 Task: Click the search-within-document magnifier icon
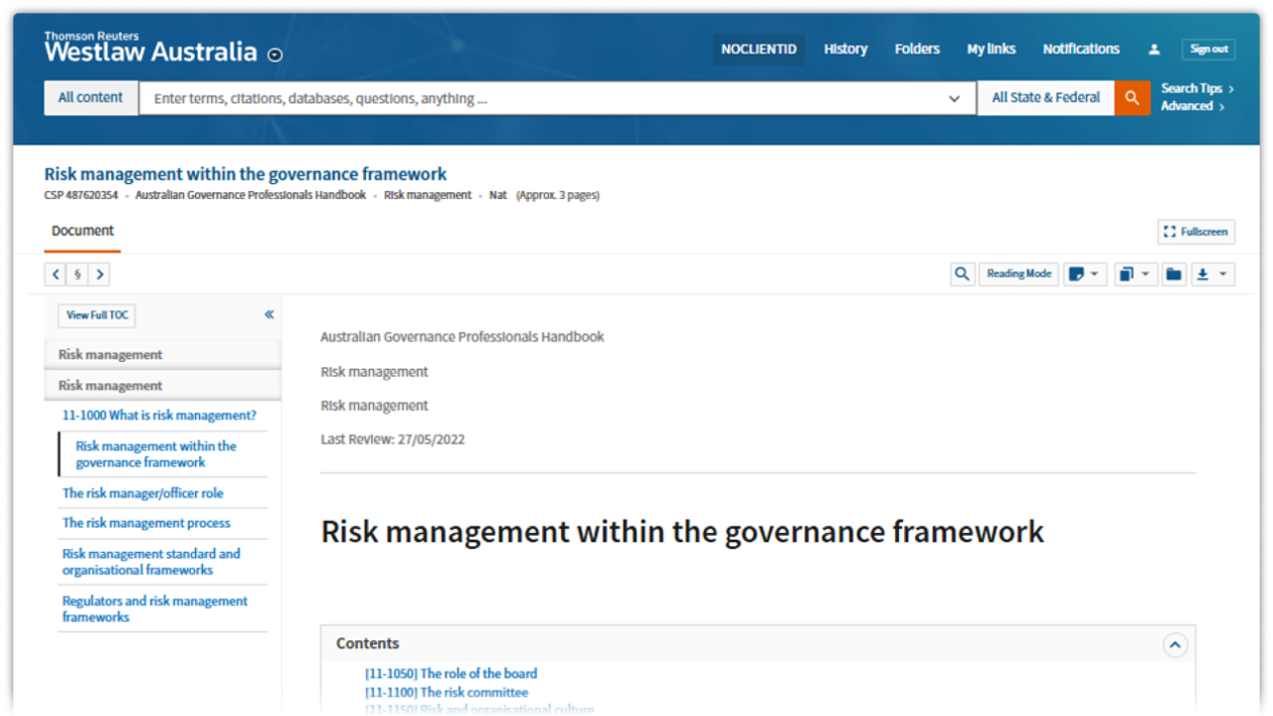click(962, 274)
